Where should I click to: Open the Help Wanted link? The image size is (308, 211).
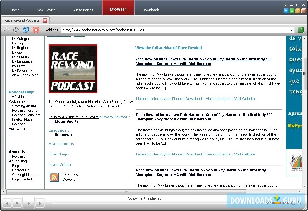22,179
